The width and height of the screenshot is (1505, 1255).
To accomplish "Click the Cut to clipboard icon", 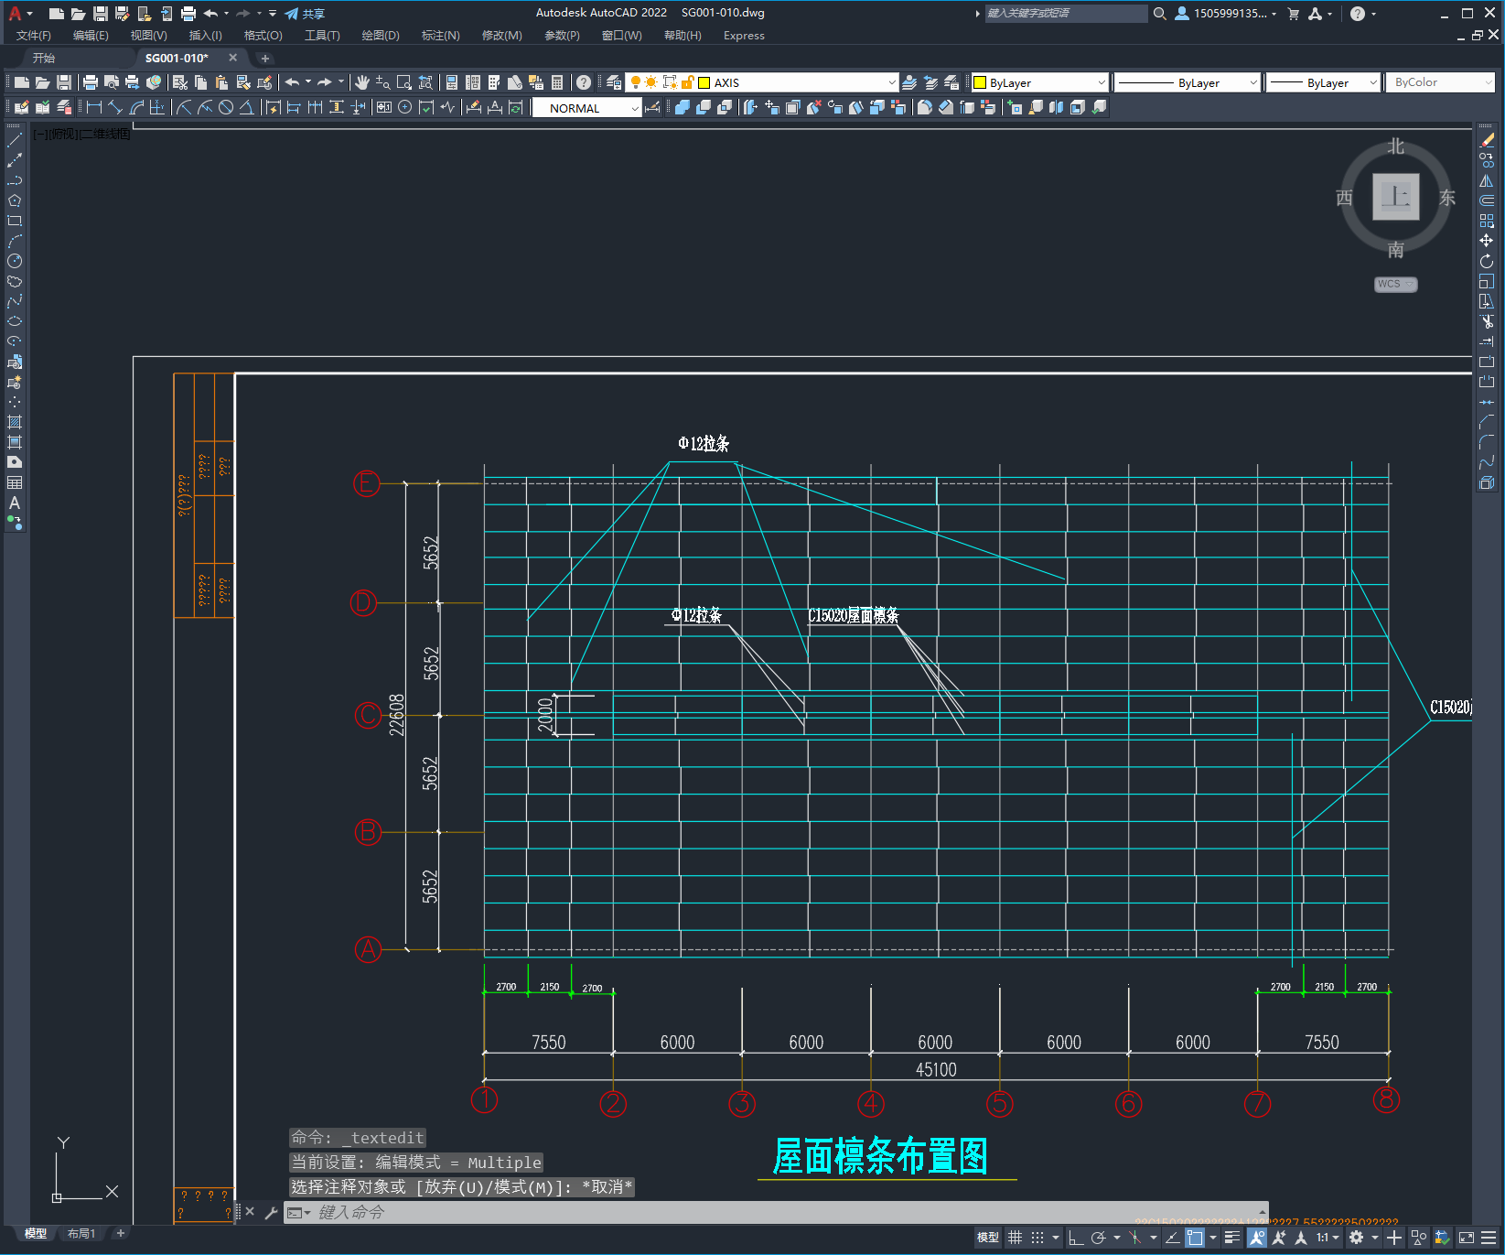I will (x=180, y=82).
